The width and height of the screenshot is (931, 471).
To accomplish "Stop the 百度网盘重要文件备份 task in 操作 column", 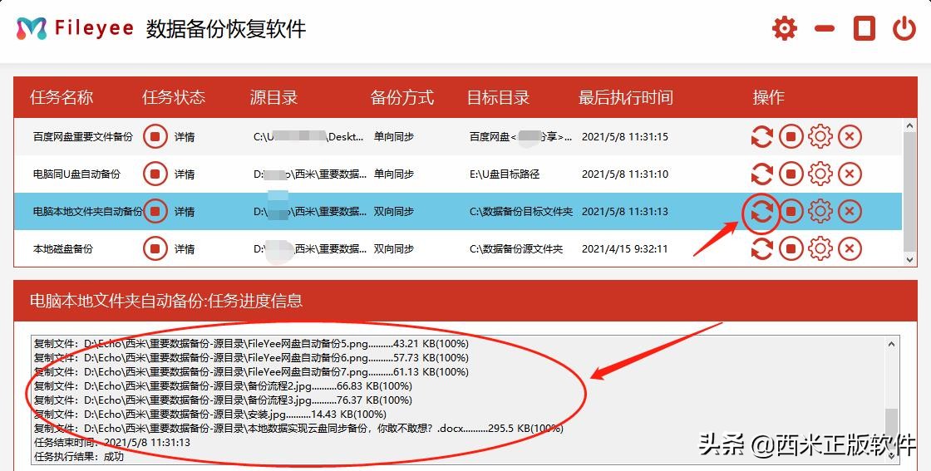I will [791, 136].
